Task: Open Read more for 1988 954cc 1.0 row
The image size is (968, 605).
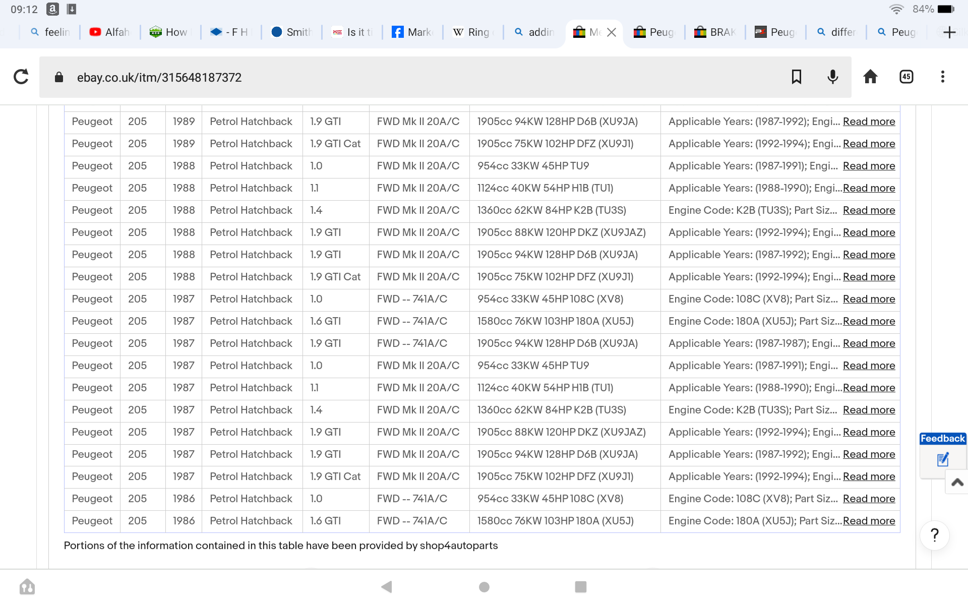Action: pyautogui.click(x=869, y=166)
